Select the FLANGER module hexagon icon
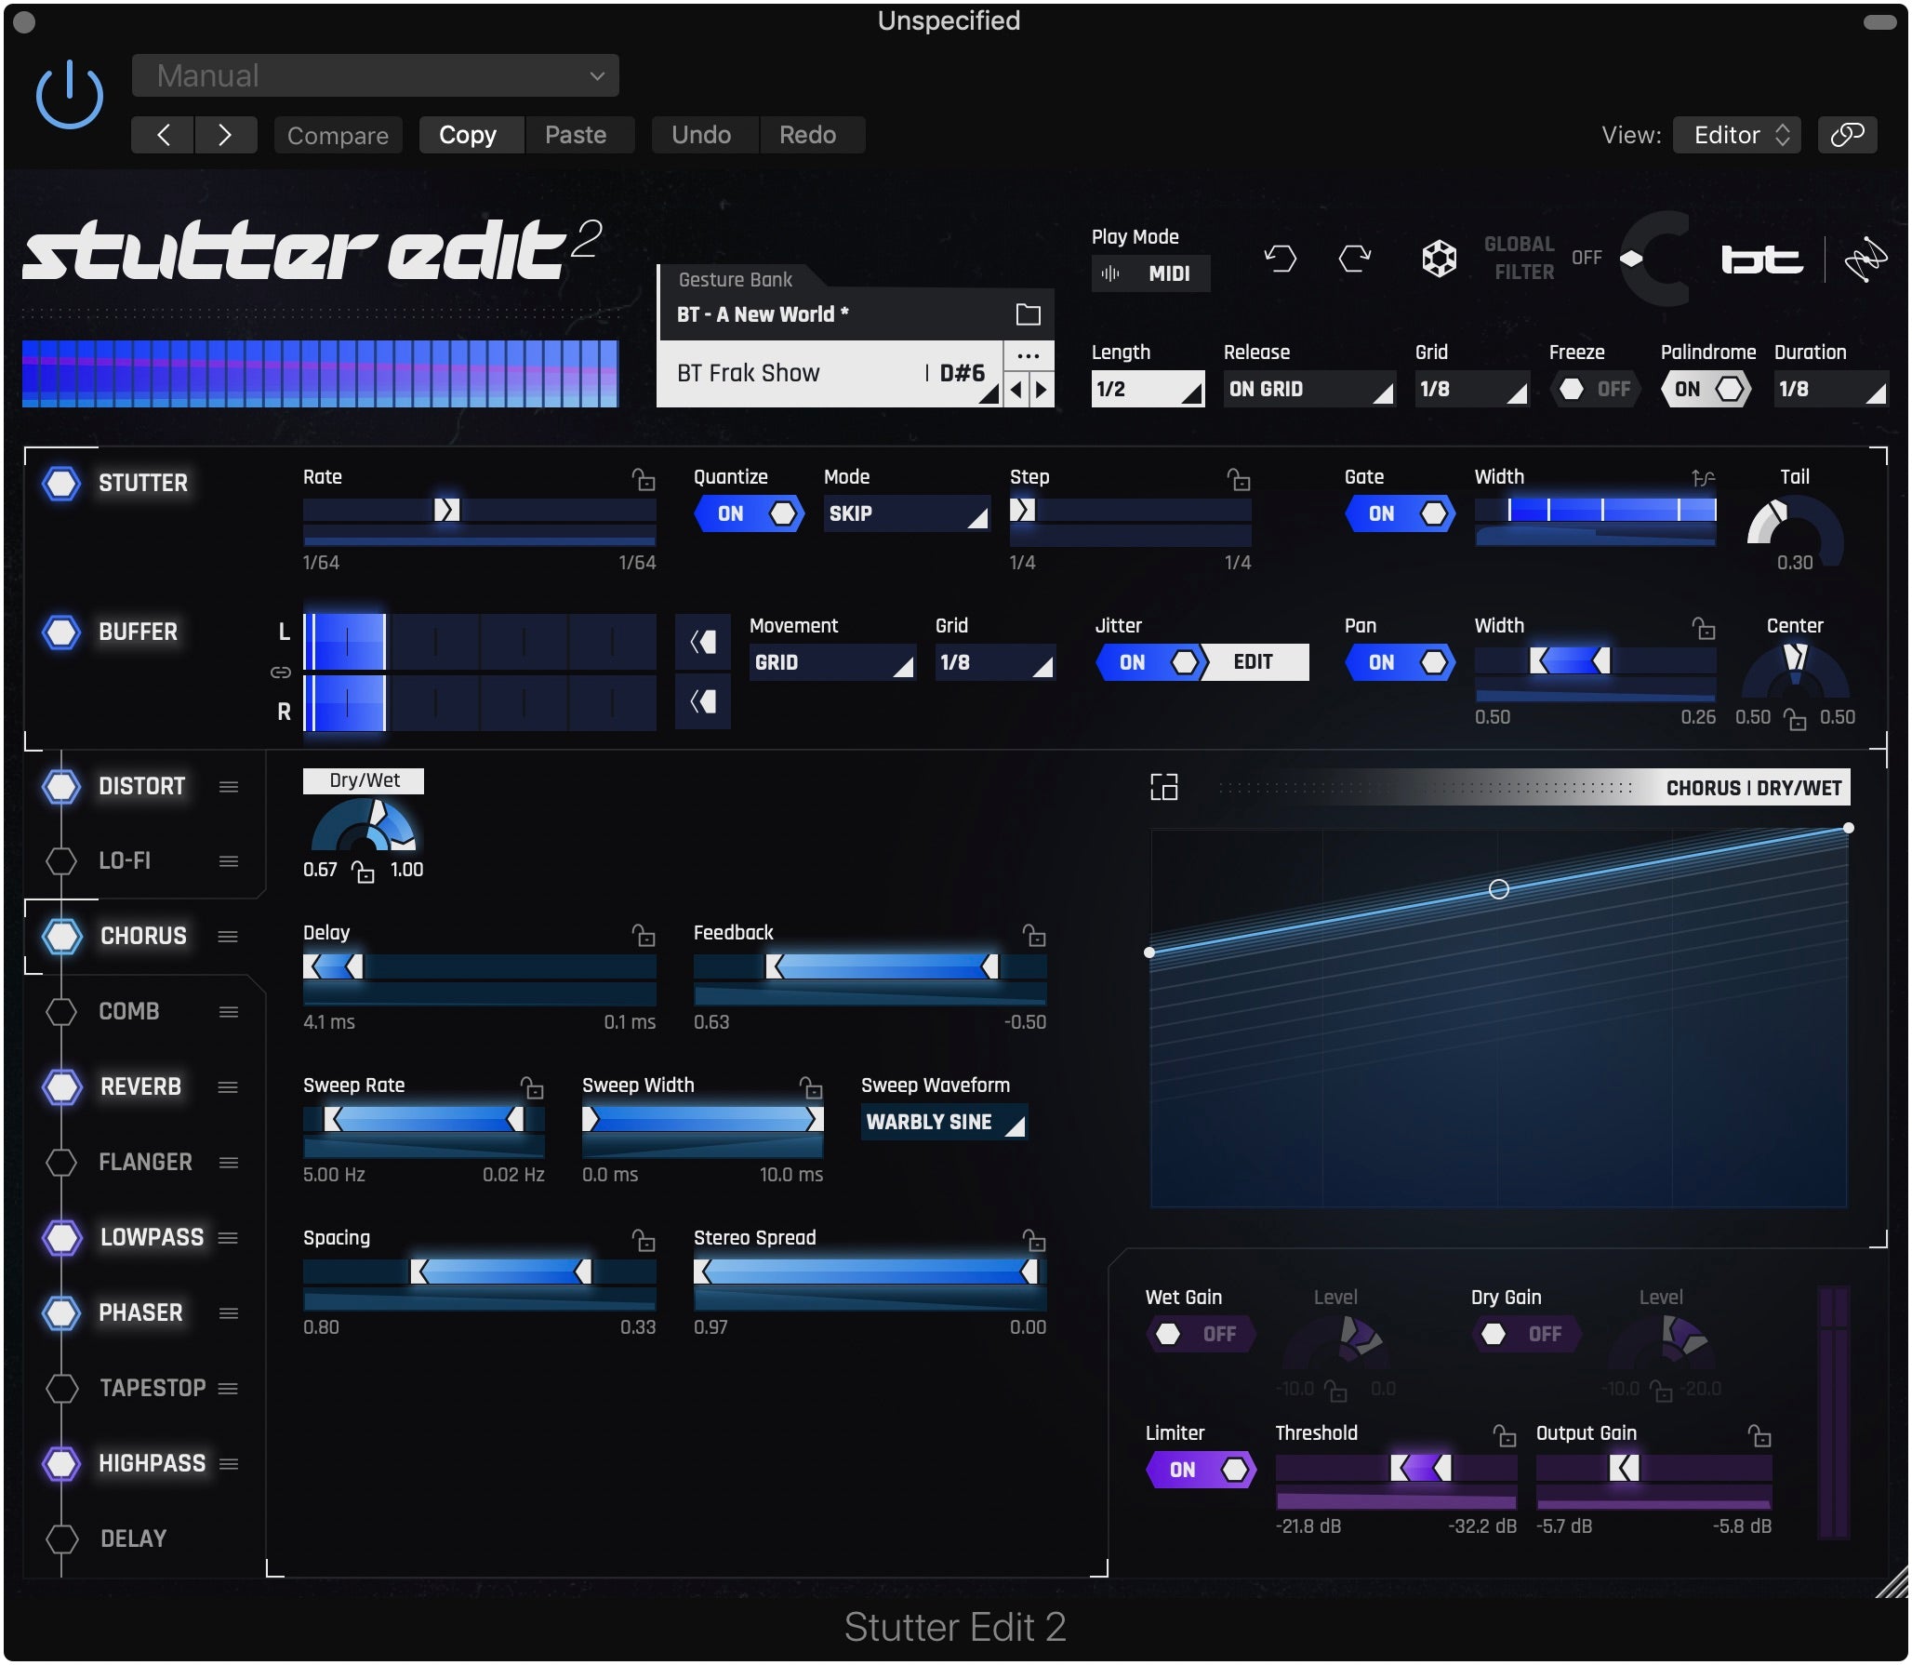Viewport: 1912px width, 1665px height. (x=61, y=1162)
